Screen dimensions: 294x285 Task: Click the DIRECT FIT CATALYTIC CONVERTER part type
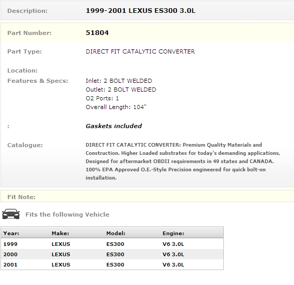coord(140,51)
